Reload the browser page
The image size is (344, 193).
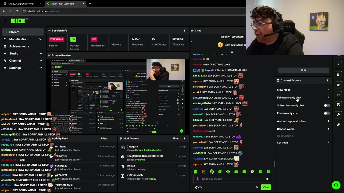pyautogui.click(x=17, y=11)
